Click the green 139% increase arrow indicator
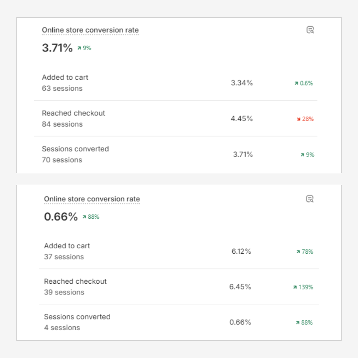The width and height of the screenshot is (358, 358). pyautogui.click(x=303, y=287)
